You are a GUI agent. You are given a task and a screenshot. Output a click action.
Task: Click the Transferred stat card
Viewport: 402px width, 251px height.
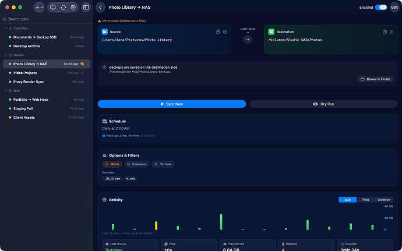[x=248, y=245]
